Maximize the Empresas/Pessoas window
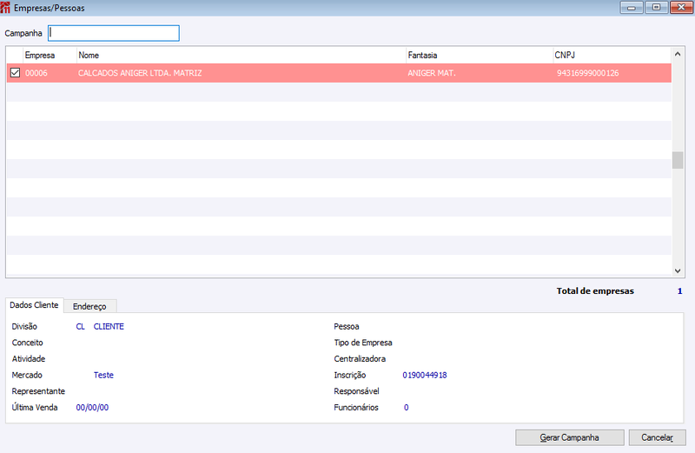Screen dimensions: 695x453 [x=657, y=8]
